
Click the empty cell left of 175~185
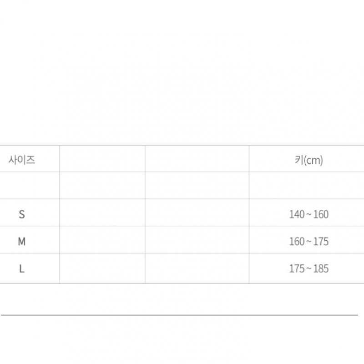197,268
